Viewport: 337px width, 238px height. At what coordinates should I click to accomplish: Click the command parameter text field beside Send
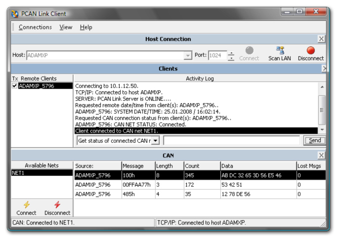click(x=231, y=141)
